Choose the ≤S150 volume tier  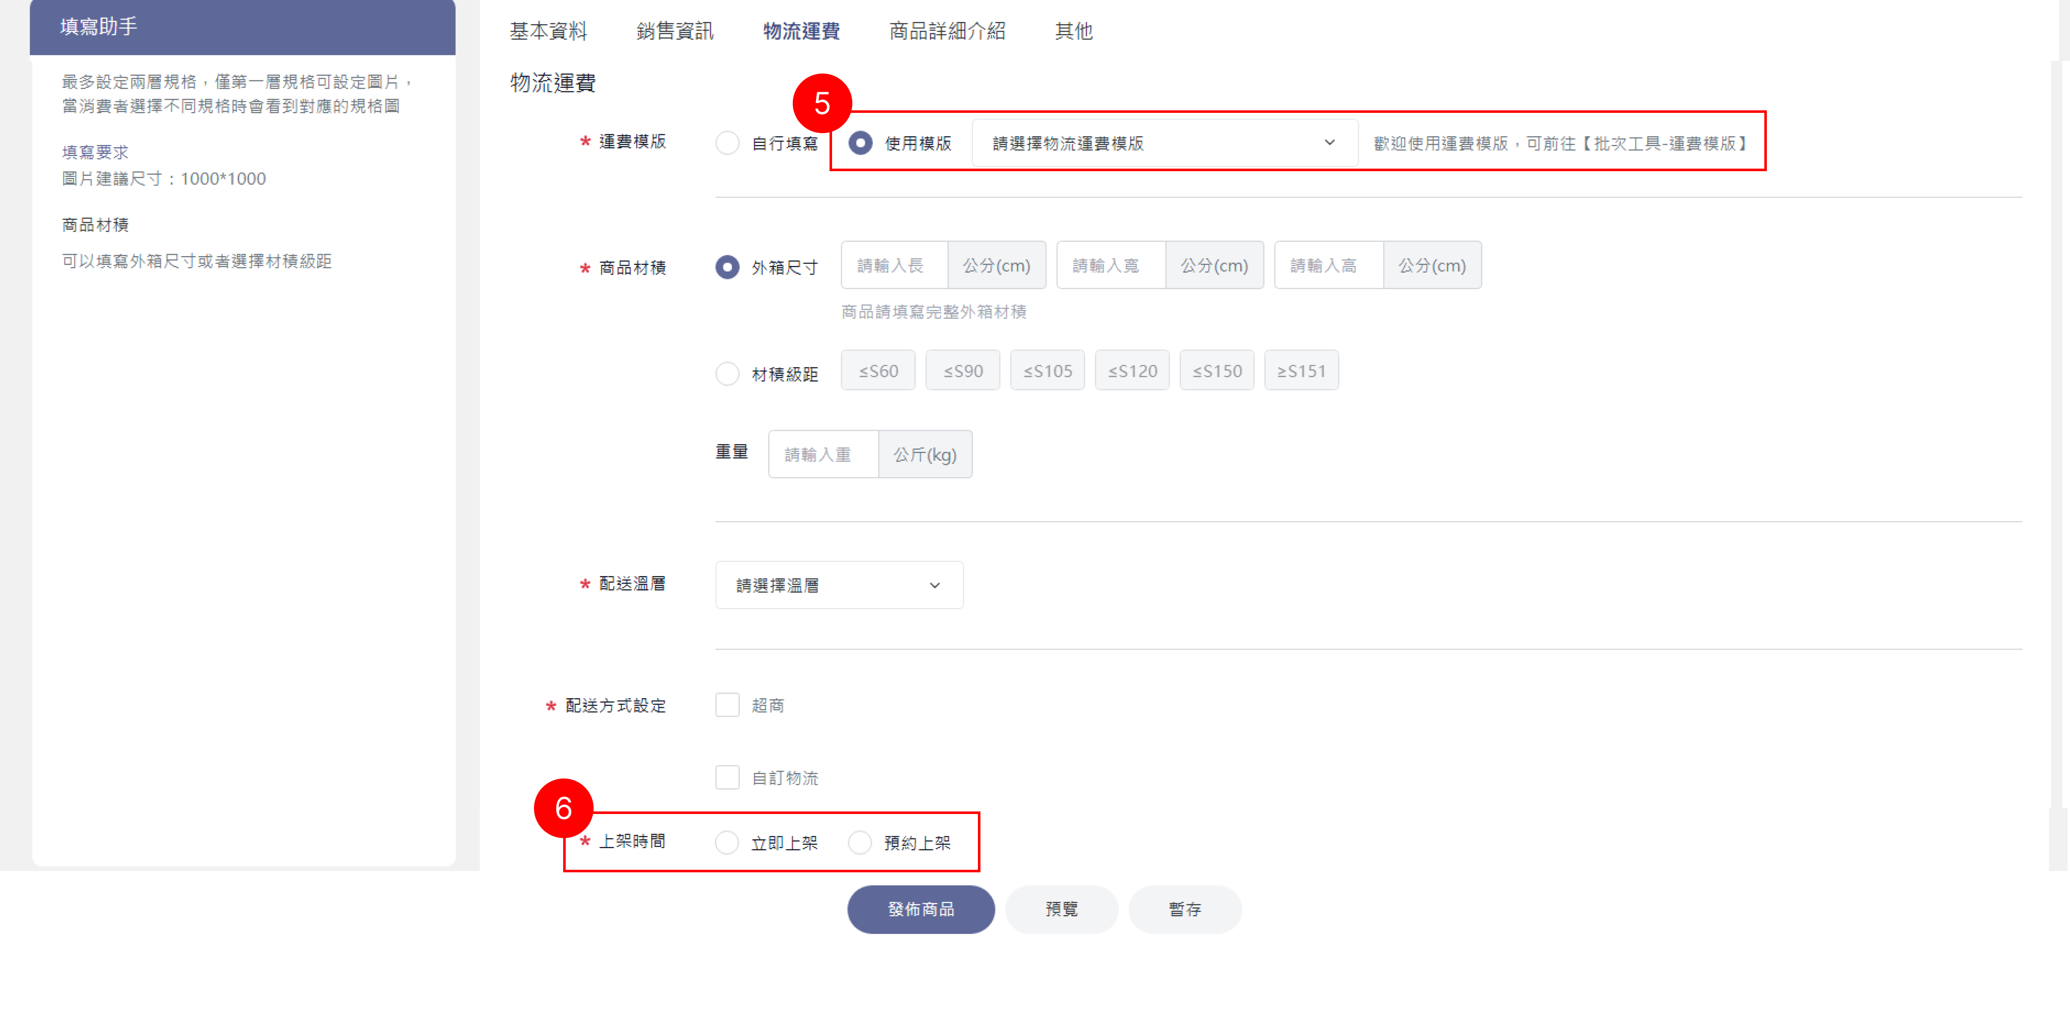(x=1217, y=370)
